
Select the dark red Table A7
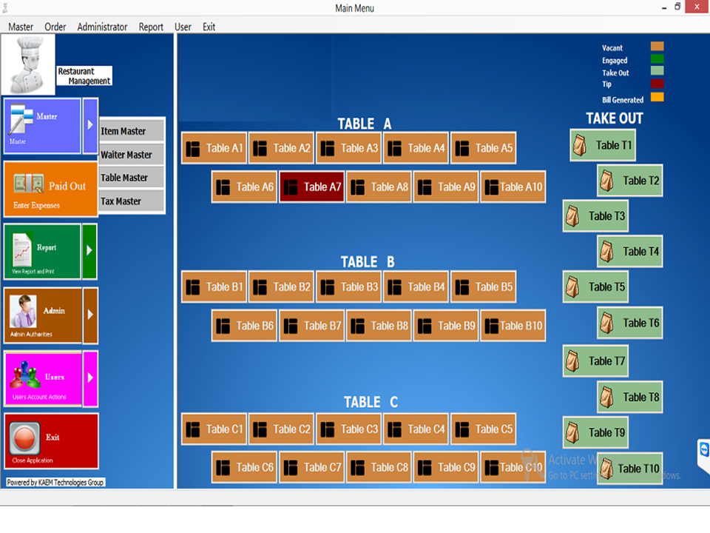coord(311,187)
